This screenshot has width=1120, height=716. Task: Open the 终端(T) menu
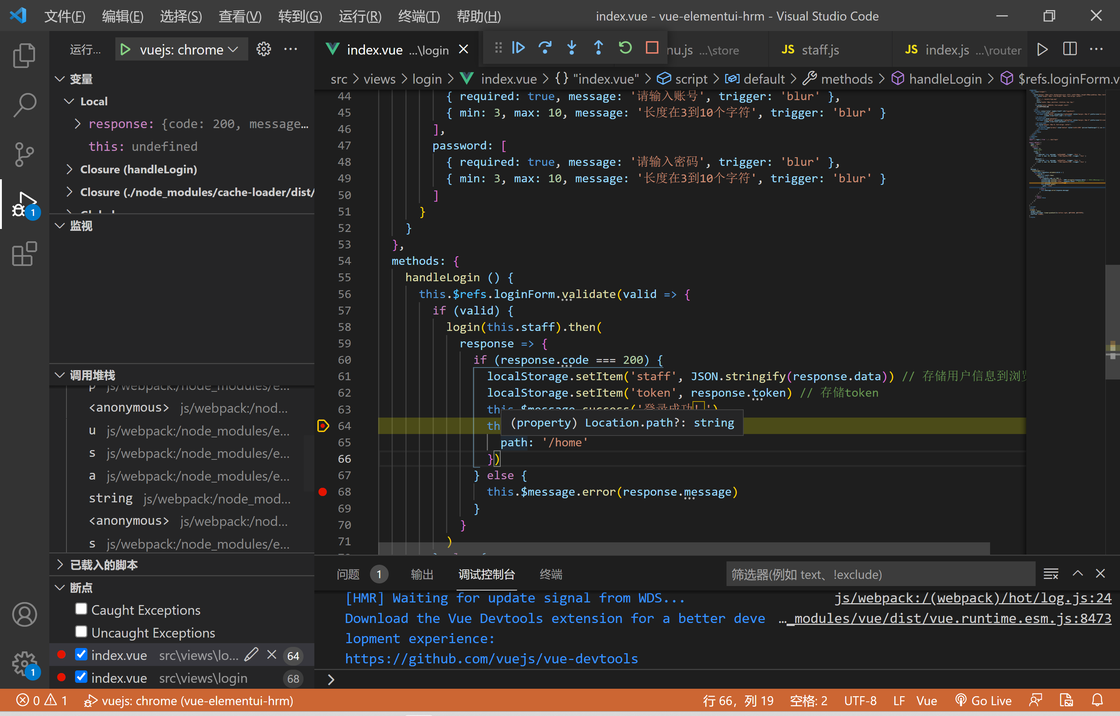419,16
